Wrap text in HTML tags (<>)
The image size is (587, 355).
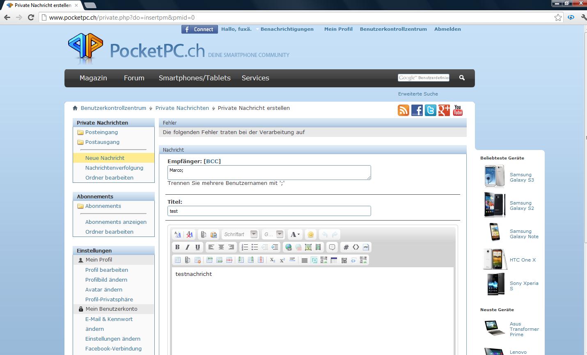(x=356, y=247)
